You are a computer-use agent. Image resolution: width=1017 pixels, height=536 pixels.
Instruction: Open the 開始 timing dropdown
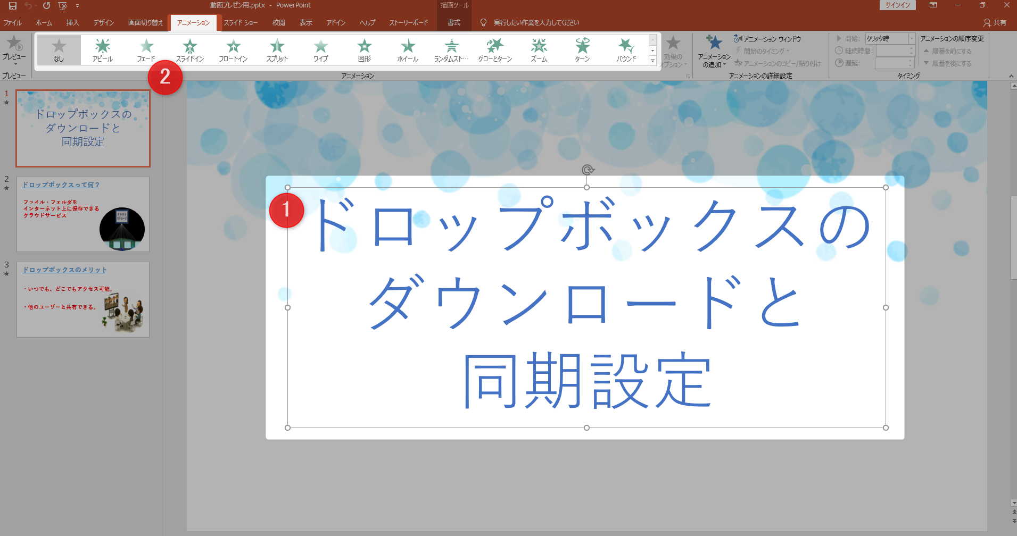coord(912,38)
